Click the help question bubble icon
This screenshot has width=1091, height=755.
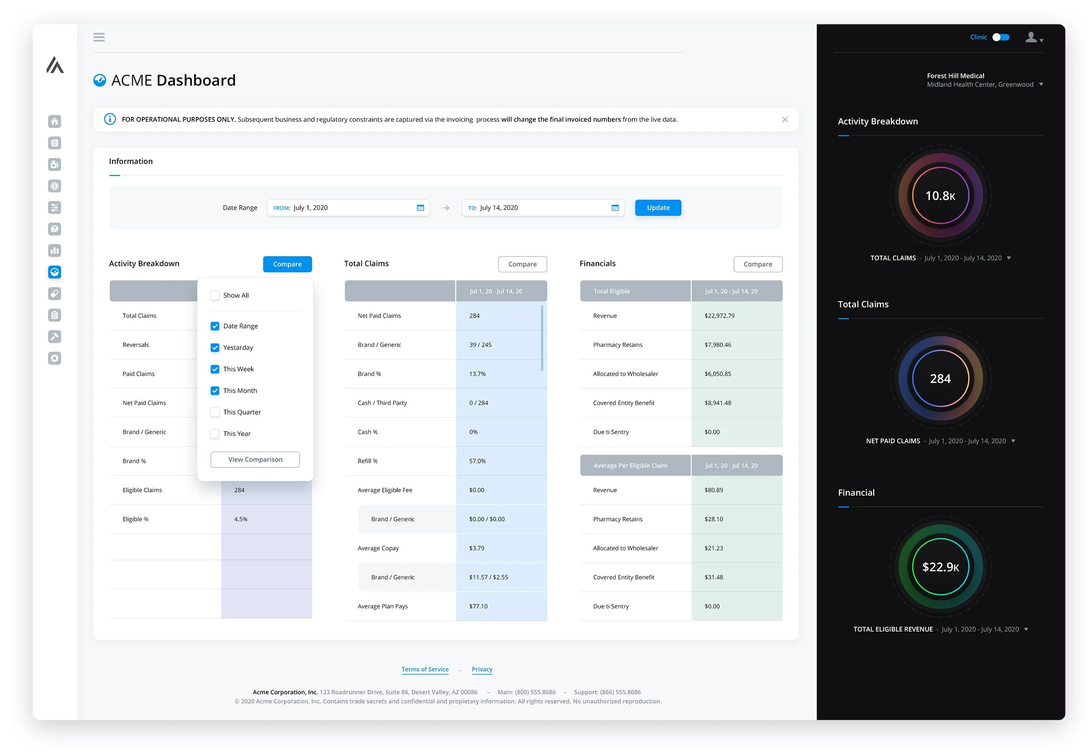click(x=55, y=229)
